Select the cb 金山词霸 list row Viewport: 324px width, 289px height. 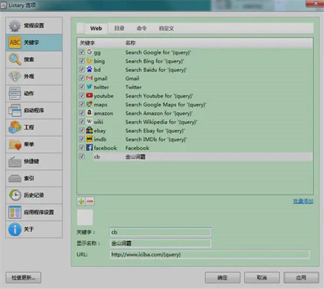pyautogui.click(x=195, y=157)
